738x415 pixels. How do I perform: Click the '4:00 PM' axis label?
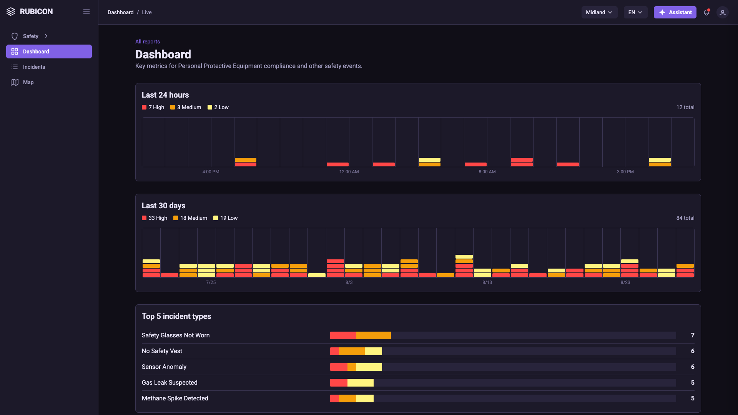(x=211, y=172)
